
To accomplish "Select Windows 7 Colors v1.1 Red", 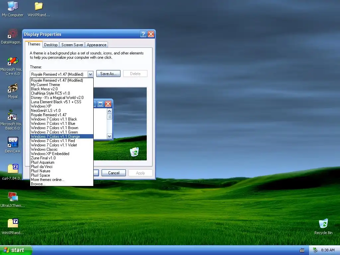I will 61,141.
